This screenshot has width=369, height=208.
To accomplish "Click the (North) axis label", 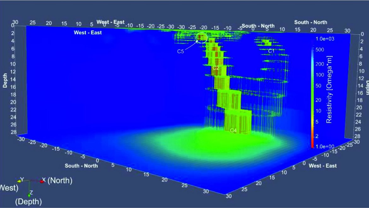I will (x=60, y=181).
